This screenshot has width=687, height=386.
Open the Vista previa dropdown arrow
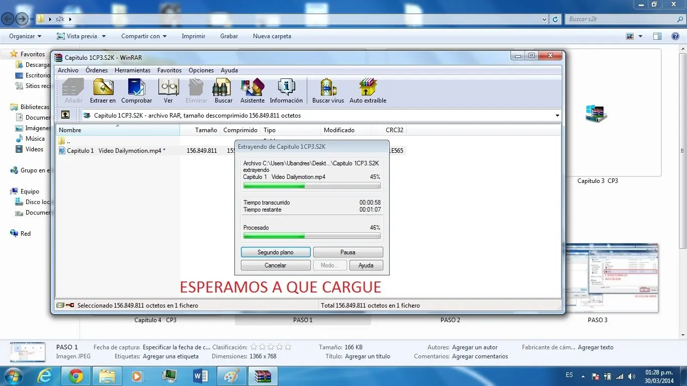[x=104, y=36]
